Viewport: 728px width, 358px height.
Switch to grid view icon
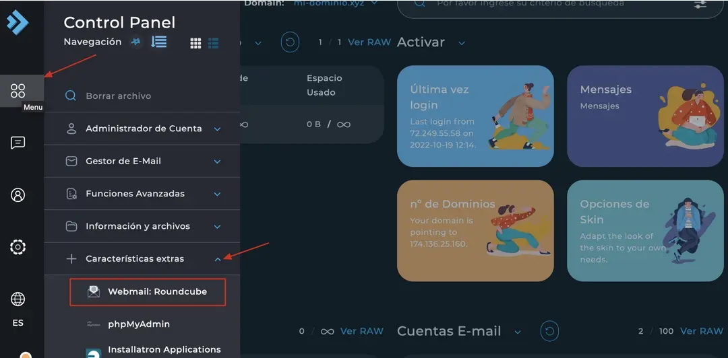pos(195,43)
